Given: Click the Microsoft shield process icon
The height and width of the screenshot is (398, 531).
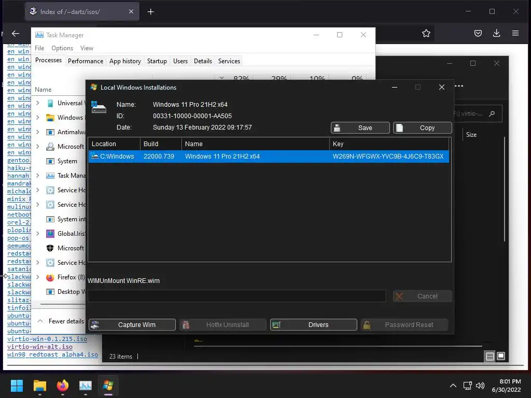Looking at the screenshot, I should [x=50, y=248].
